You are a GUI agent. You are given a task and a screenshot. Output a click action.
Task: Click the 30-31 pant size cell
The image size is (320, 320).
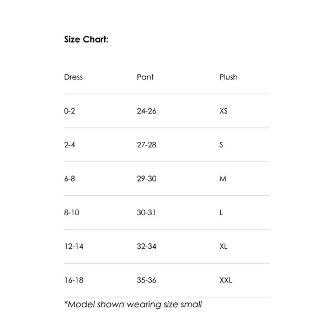[x=146, y=212]
